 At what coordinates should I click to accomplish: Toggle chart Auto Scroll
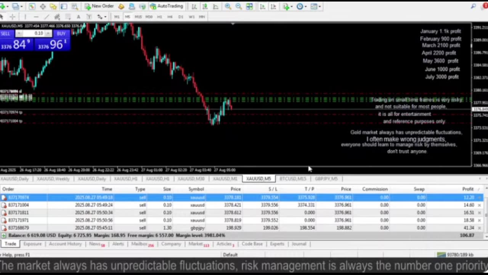262,6
